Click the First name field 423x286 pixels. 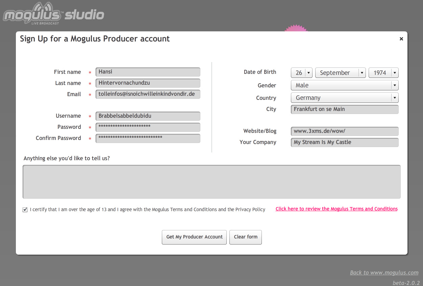point(148,72)
